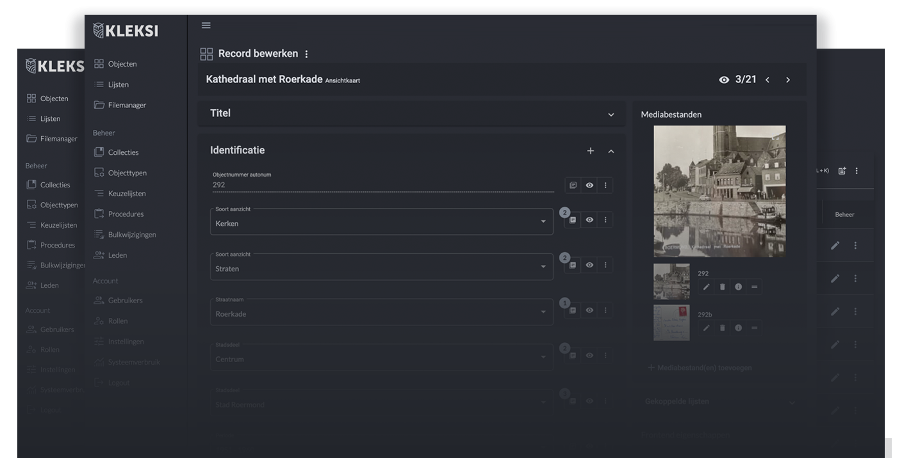The image size is (904, 458).
Task: Navigate to Filemanager in sidebar
Action: click(127, 105)
